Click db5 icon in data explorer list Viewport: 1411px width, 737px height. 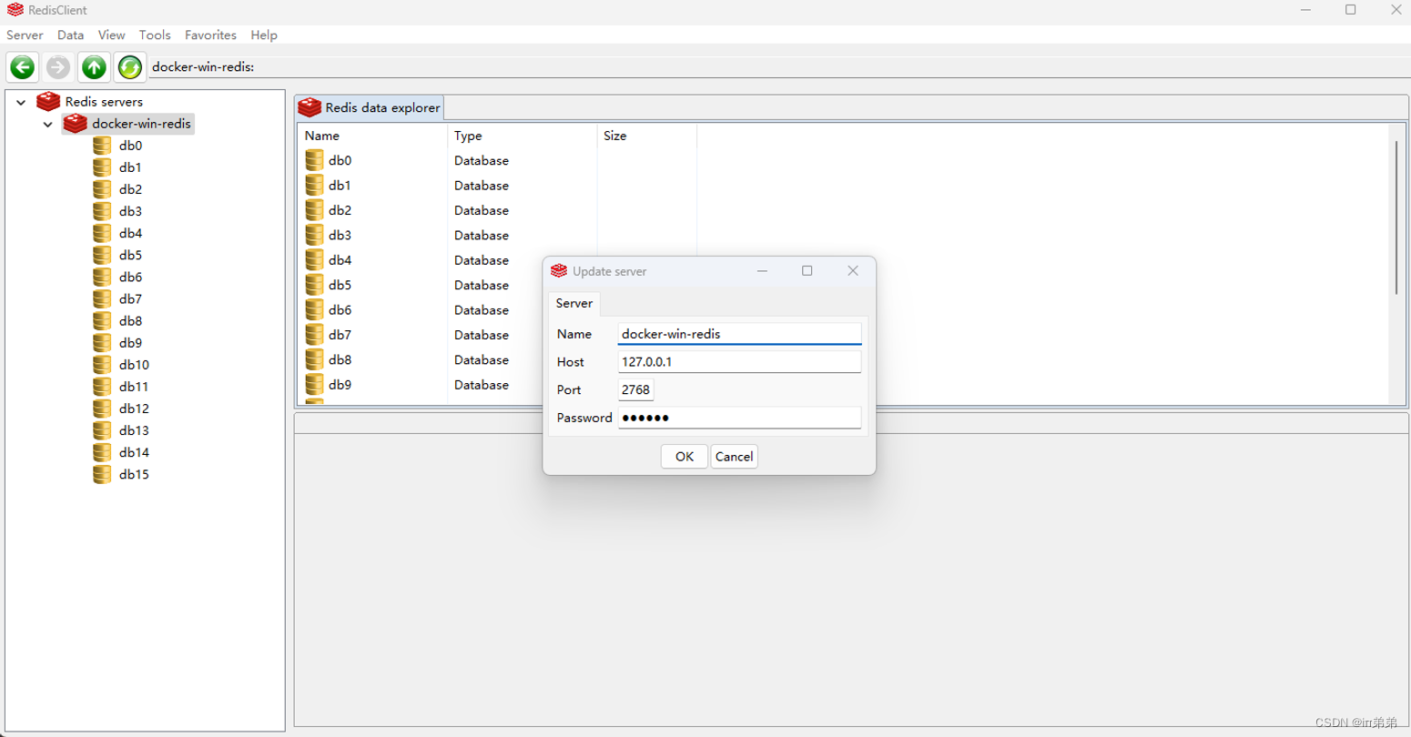coord(314,285)
